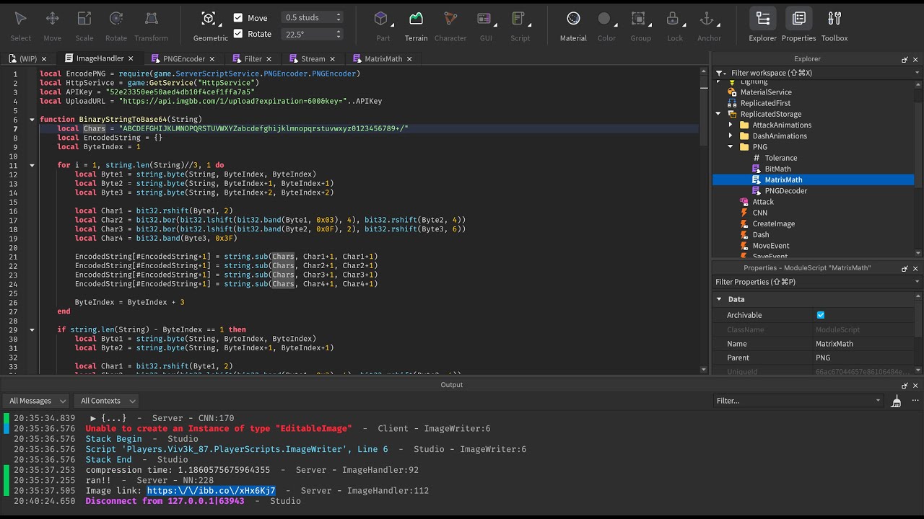
Task: Open the Terrain editor
Action: pyautogui.click(x=416, y=22)
